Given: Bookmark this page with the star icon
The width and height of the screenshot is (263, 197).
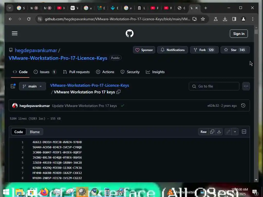Looking at the screenshot, I should pyautogui.click(x=203, y=19).
